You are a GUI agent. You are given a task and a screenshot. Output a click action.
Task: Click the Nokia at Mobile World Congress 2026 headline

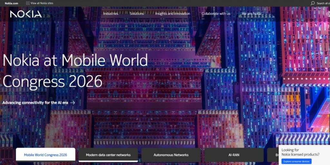tap(75, 71)
